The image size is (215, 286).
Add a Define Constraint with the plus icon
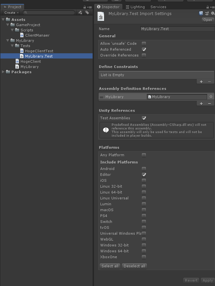(x=201, y=81)
